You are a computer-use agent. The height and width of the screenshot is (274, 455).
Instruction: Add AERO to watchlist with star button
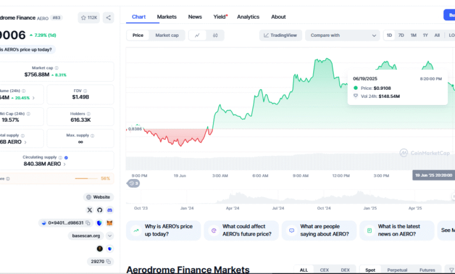tap(89, 17)
